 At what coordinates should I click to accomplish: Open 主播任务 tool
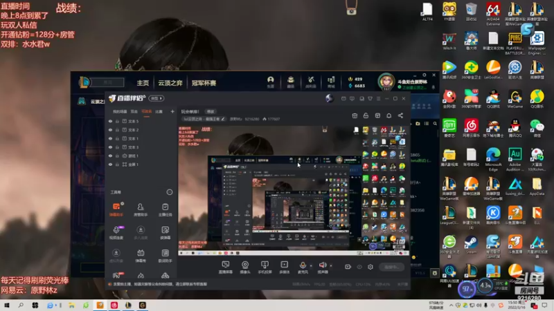[x=165, y=209]
